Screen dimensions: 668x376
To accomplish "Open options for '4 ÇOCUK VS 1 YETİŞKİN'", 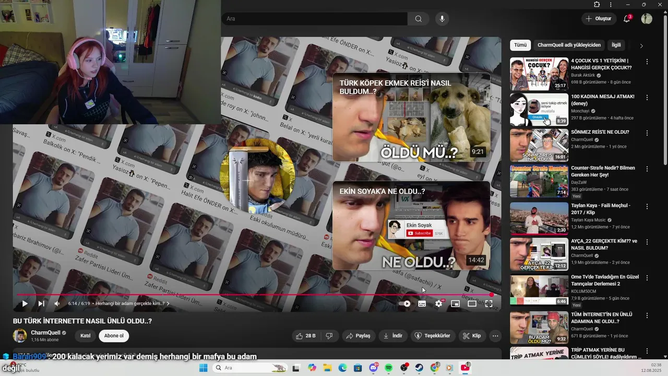I will click(647, 62).
